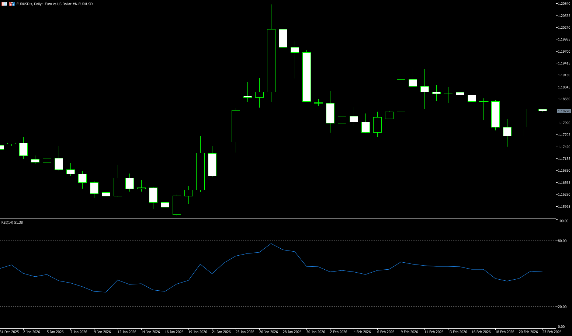This screenshot has width=572, height=336.
Task: Select the tallest green bullish candle at peak
Action: click(271, 60)
